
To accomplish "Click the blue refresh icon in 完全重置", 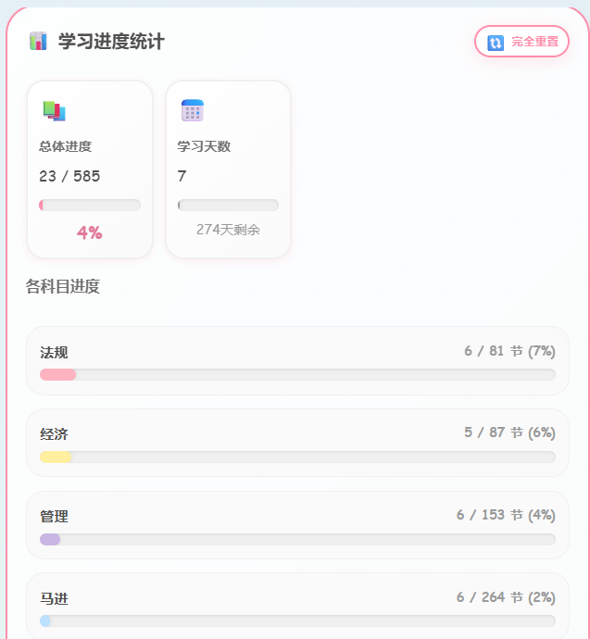I will pyautogui.click(x=496, y=42).
